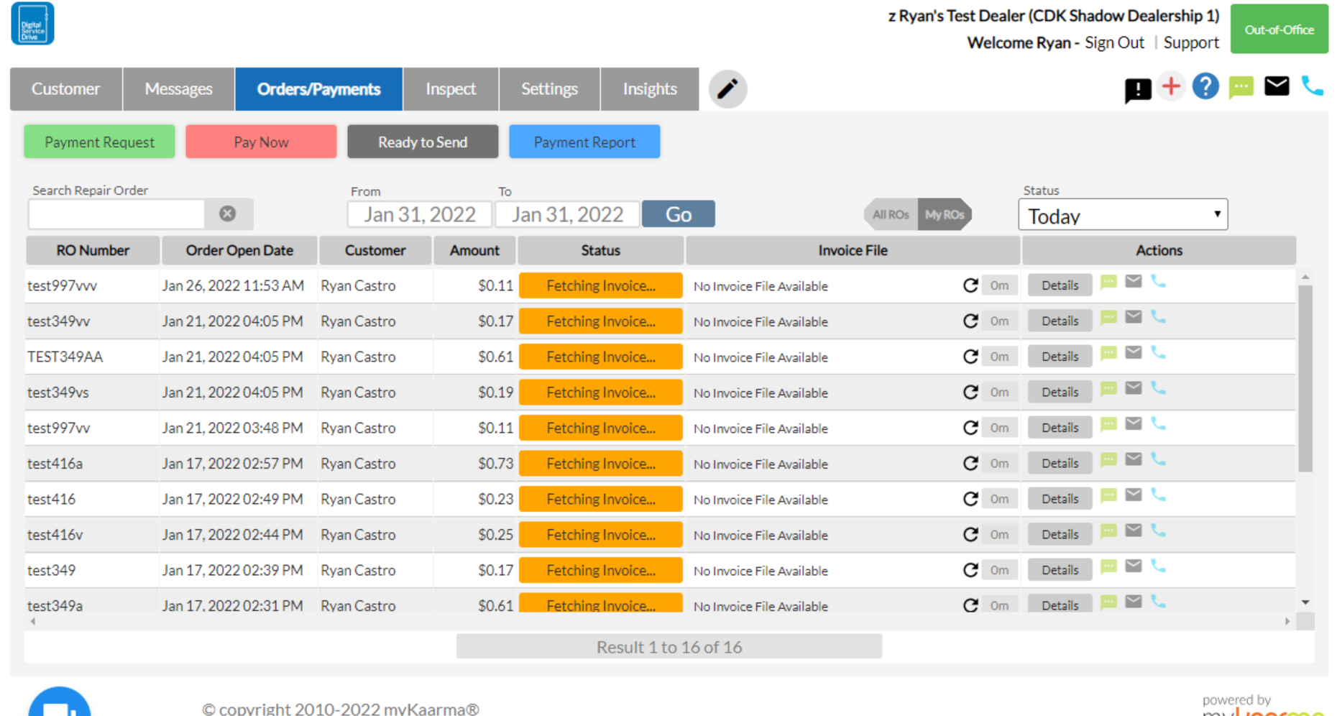Call customer for TEST349AA row

(1158, 352)
